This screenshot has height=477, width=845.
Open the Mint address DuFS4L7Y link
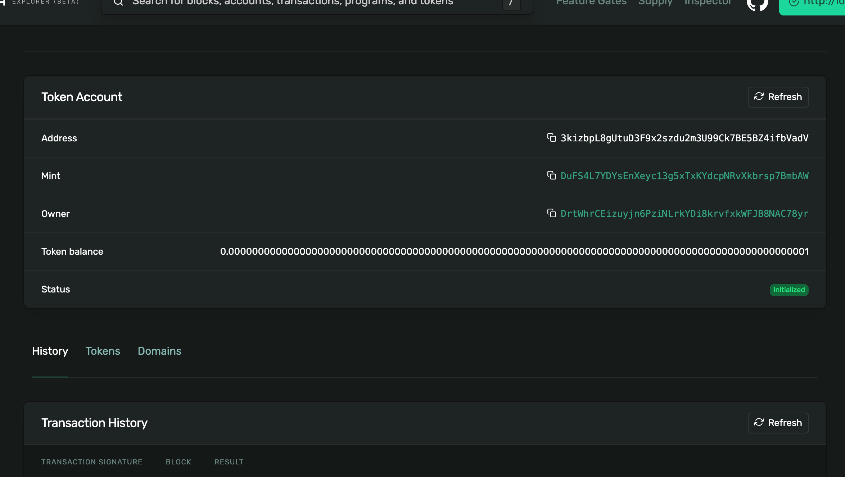(684, 176)
